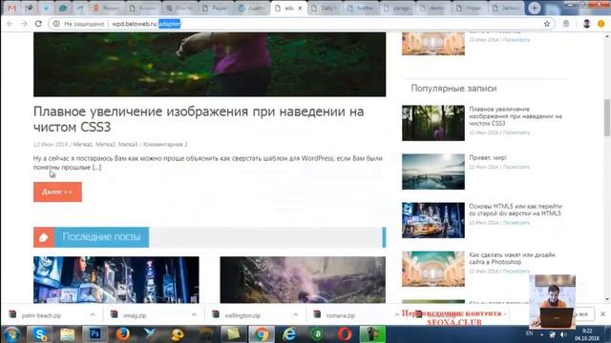This screenshot has height=343, width=611.
Task: Open the Комментариев 2 link
Action: pos(165,144)
